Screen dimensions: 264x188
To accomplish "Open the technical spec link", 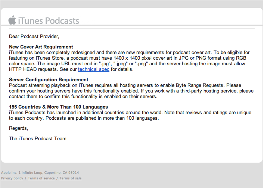I will [x=93, y=69].
